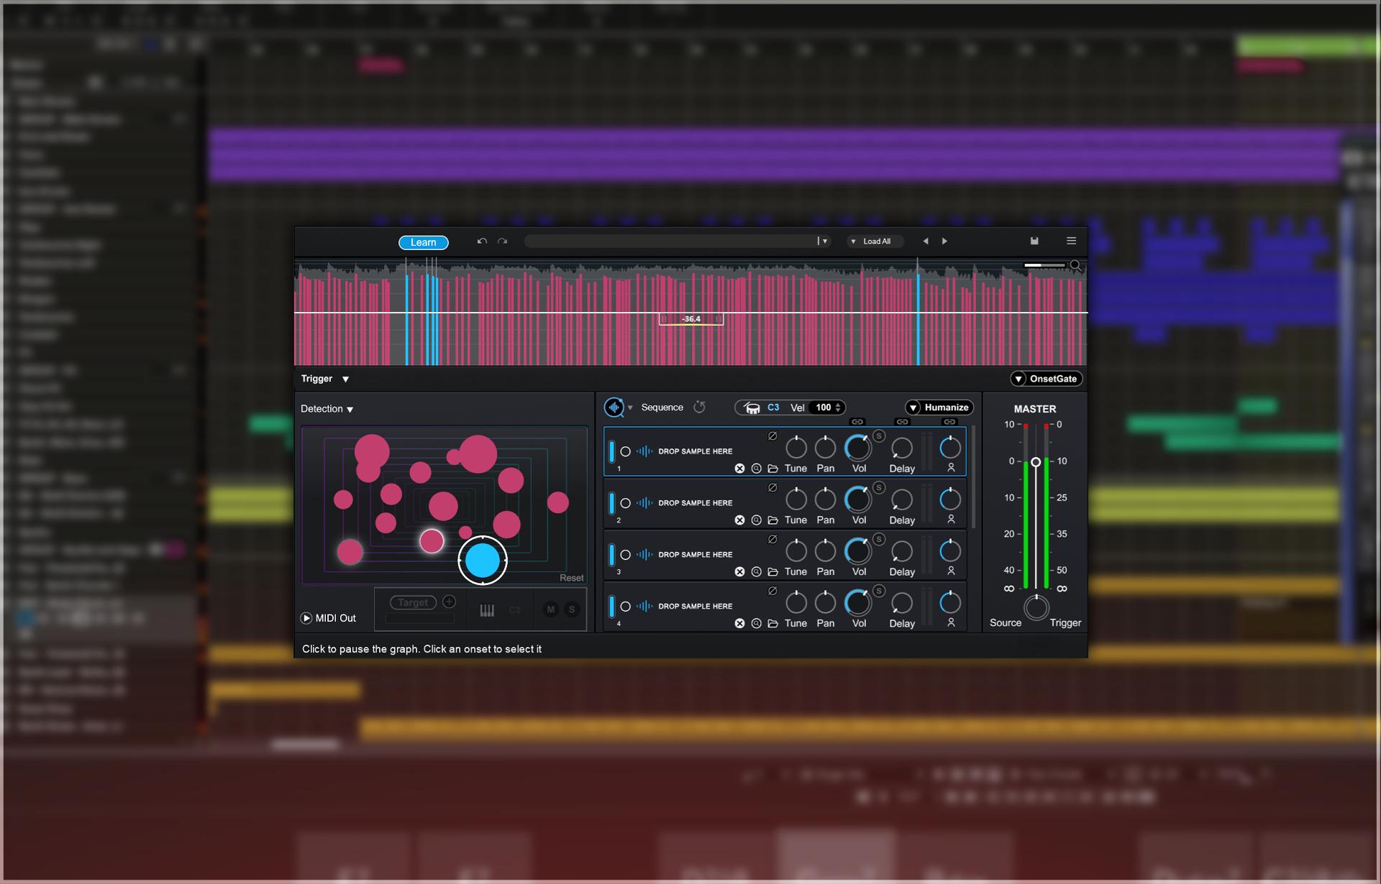1381x884 pixels.
Task: Toggle phase invert for slot 1
Action: click(x=772, y=436)
